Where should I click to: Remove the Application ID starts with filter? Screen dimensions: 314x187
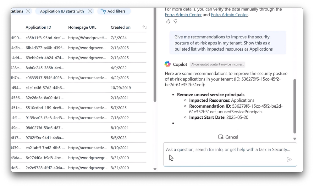pos(90,11)
